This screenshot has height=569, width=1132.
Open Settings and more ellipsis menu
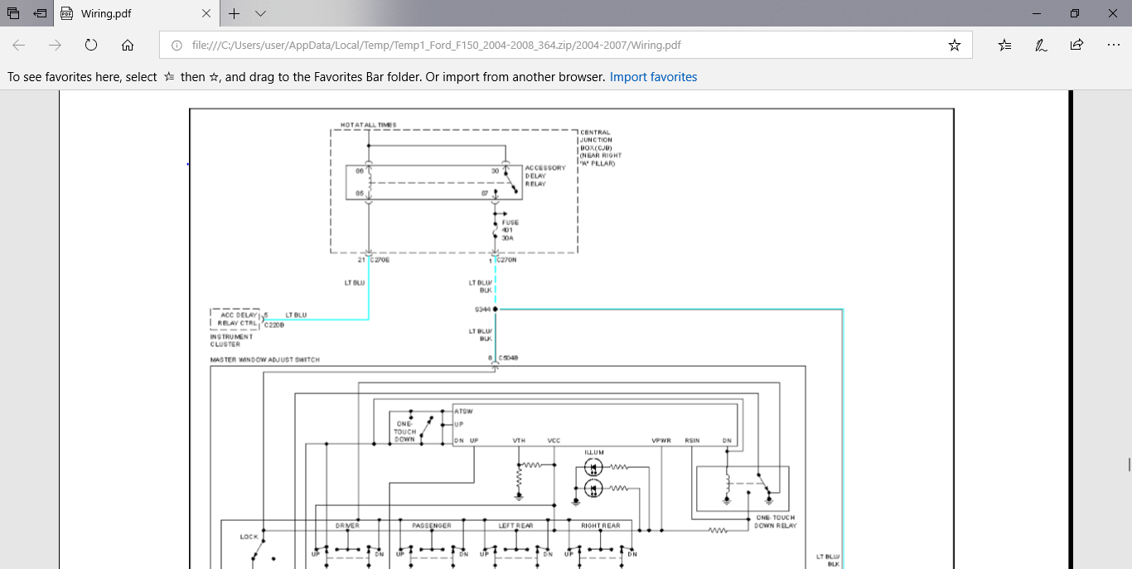tap(1113, 45)
